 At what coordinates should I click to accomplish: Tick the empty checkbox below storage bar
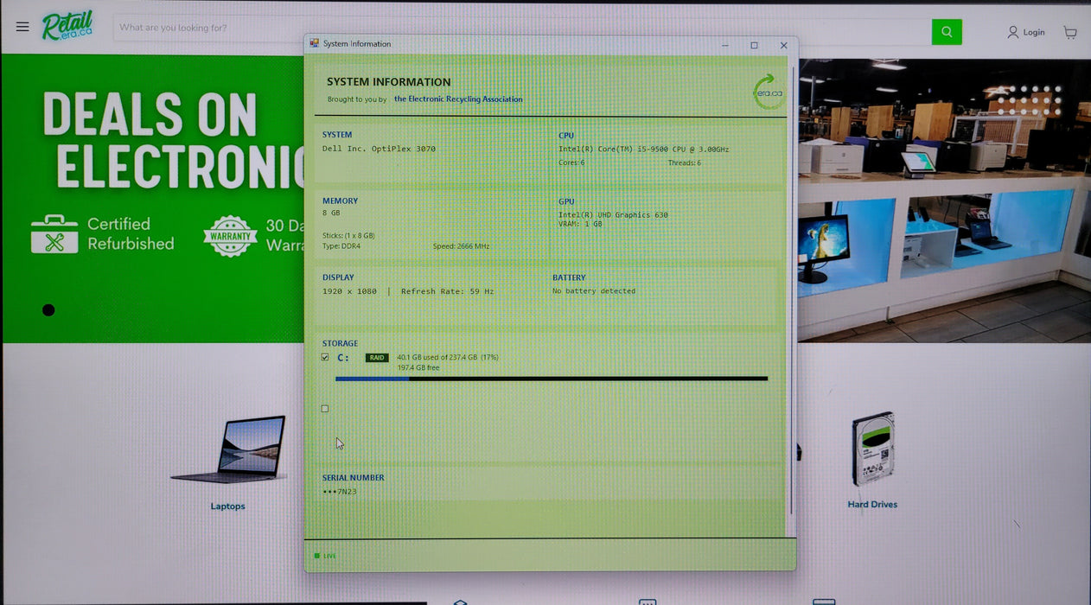point(325,409)
